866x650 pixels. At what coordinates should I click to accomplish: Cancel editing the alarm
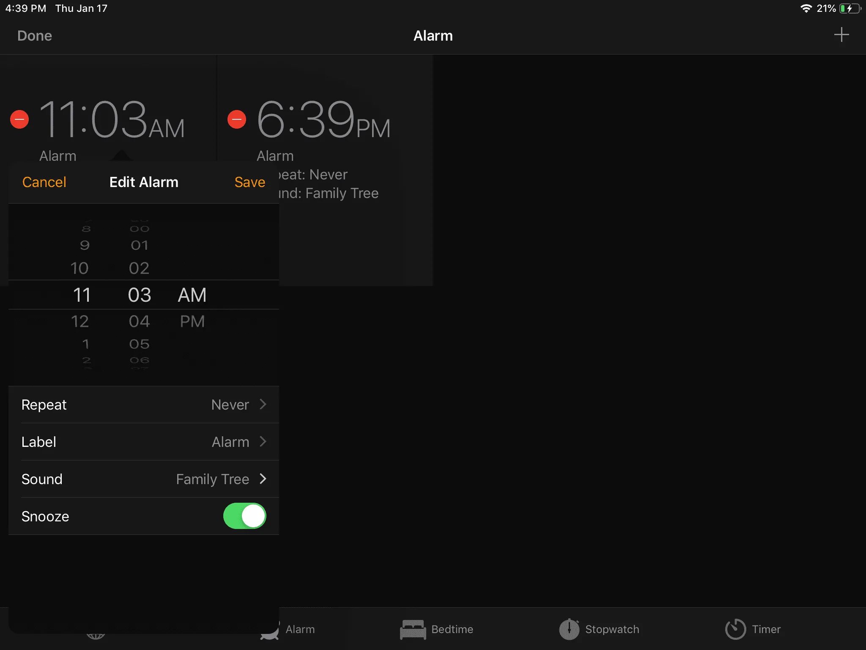(44, 182)
